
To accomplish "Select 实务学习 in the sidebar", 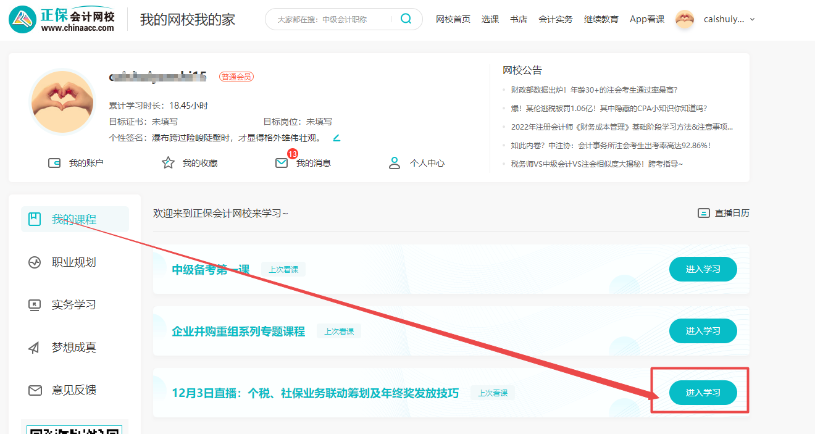I will tap(75, 305).
